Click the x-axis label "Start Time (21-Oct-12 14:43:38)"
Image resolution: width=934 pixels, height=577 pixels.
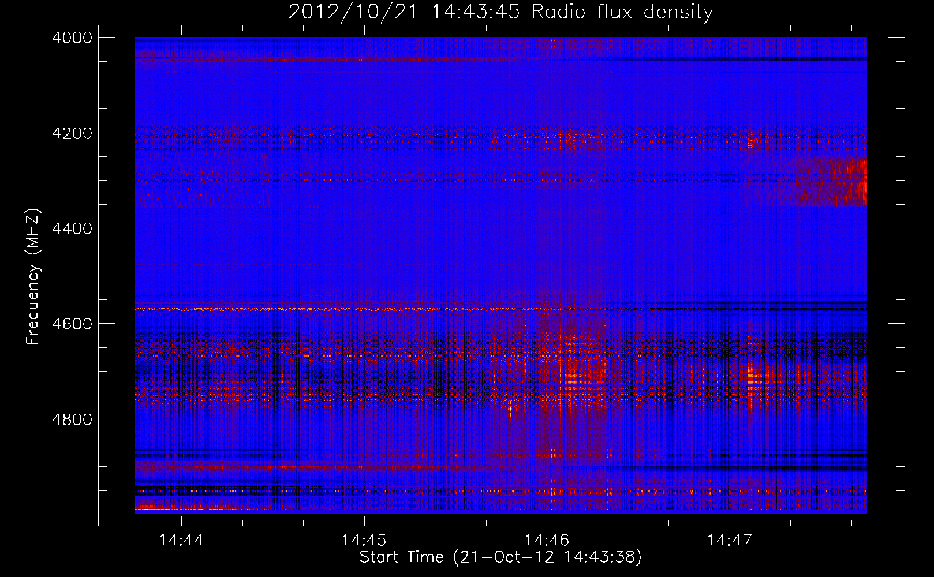coord(500,557)
